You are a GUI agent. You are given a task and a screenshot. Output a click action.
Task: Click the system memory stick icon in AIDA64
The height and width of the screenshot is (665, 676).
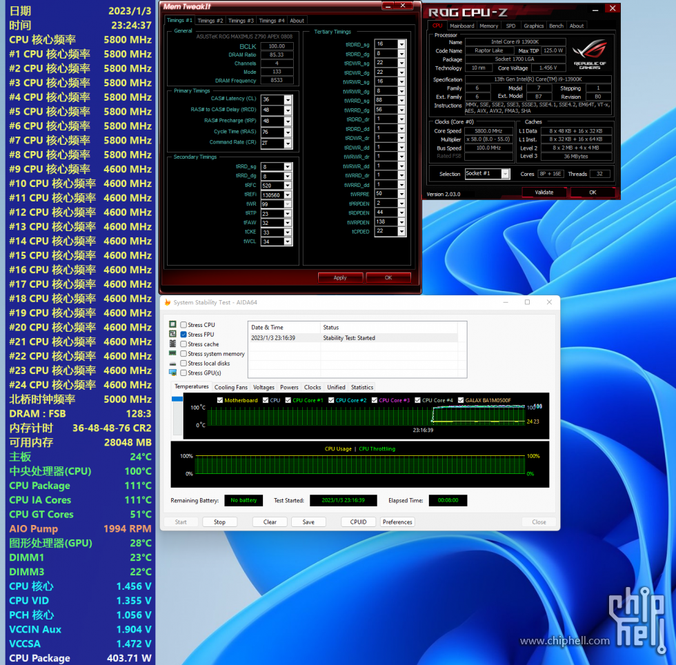(172, 353)
